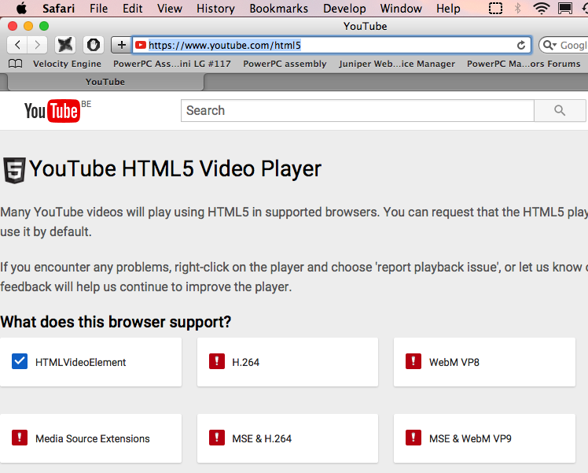
Task: Click the WebM VP8 red warning icon
Action: (413, 361)
